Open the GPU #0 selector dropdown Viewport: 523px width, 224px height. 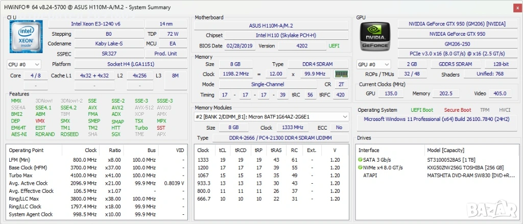coord(374,65)
